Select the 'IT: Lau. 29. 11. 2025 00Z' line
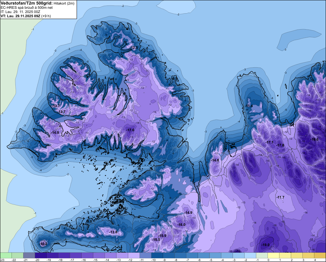The width and height of the screenshot is (326, 262). point(20,12)
